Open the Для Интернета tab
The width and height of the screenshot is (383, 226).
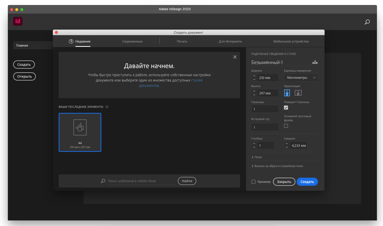pos(230,42)
